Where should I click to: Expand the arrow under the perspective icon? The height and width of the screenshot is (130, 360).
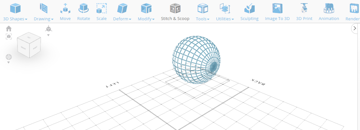pos(48,35)
